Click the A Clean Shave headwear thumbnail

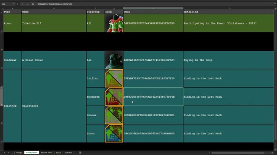point(114,60)
